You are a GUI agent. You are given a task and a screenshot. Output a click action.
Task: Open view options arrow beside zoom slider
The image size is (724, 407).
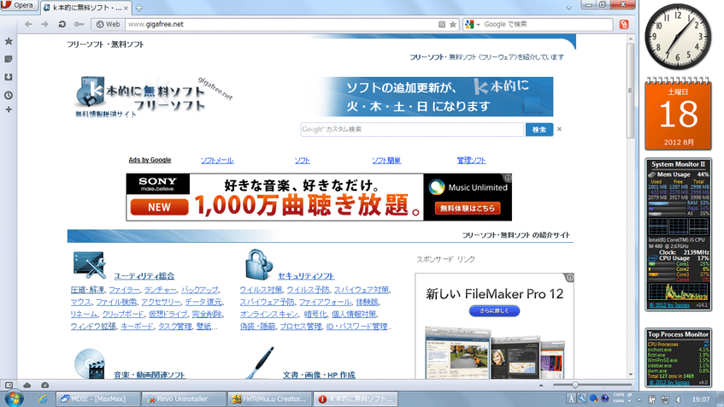pos(541,385)
